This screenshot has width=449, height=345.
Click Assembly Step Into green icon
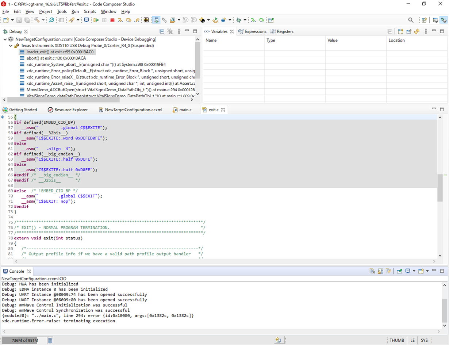[x=253, y=20]
